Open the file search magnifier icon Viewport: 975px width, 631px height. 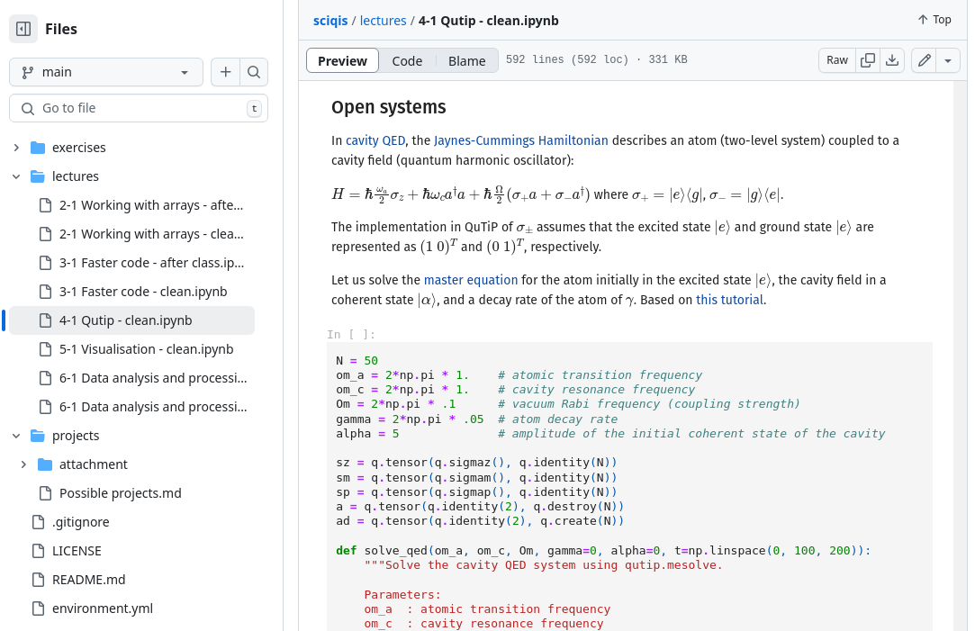pyautogui.click(x=254, y=72)
